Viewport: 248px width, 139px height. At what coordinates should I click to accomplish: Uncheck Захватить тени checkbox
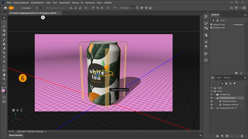click(211, 24)
